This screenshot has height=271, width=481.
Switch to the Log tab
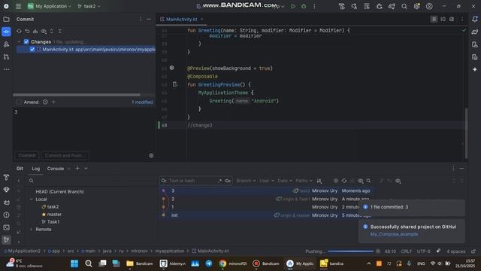[x=36, y=169]
